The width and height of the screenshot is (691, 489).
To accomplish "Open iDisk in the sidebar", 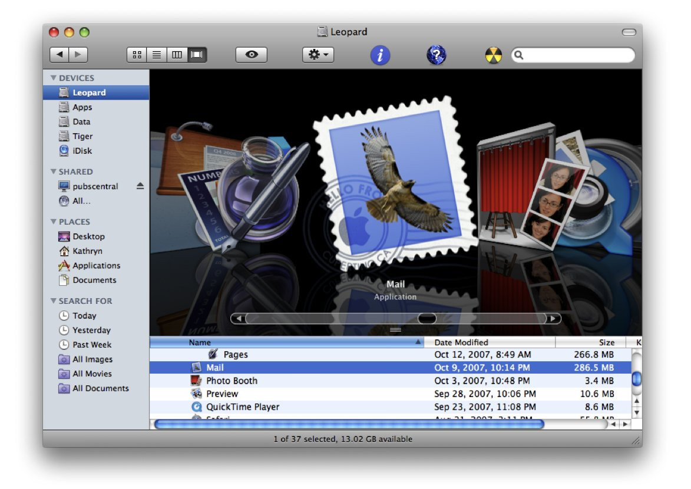I will (x=82, y=151).
